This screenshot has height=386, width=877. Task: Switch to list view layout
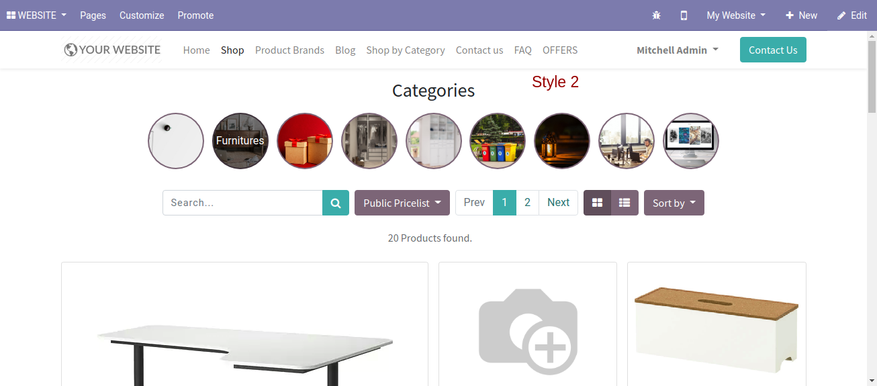coord(625,203)
